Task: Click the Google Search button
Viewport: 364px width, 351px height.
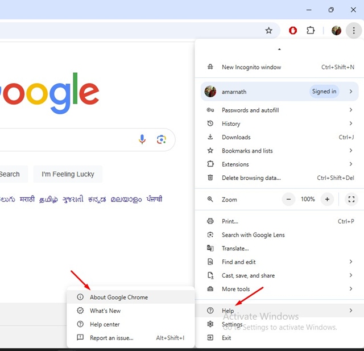Action: coord(13,174)
